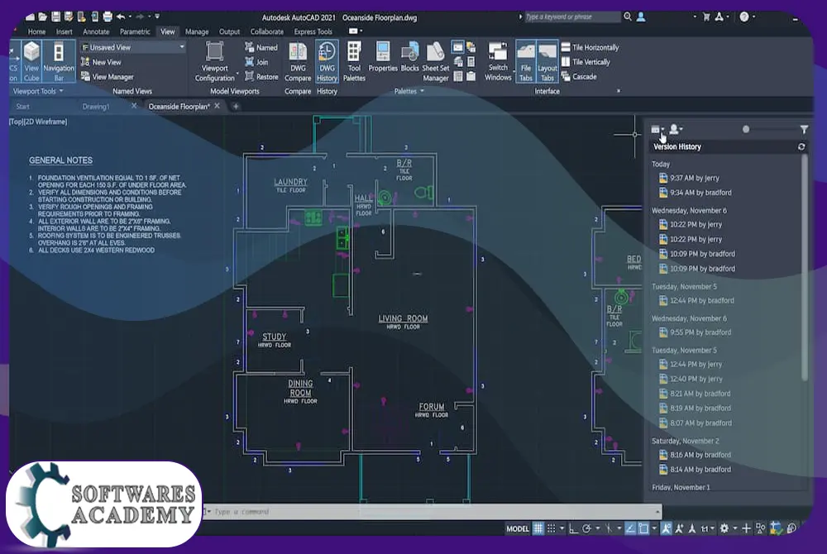The image size is (827, 554).
Task: Switch to the Annotate ribbon tab
Action: point(96,31)
